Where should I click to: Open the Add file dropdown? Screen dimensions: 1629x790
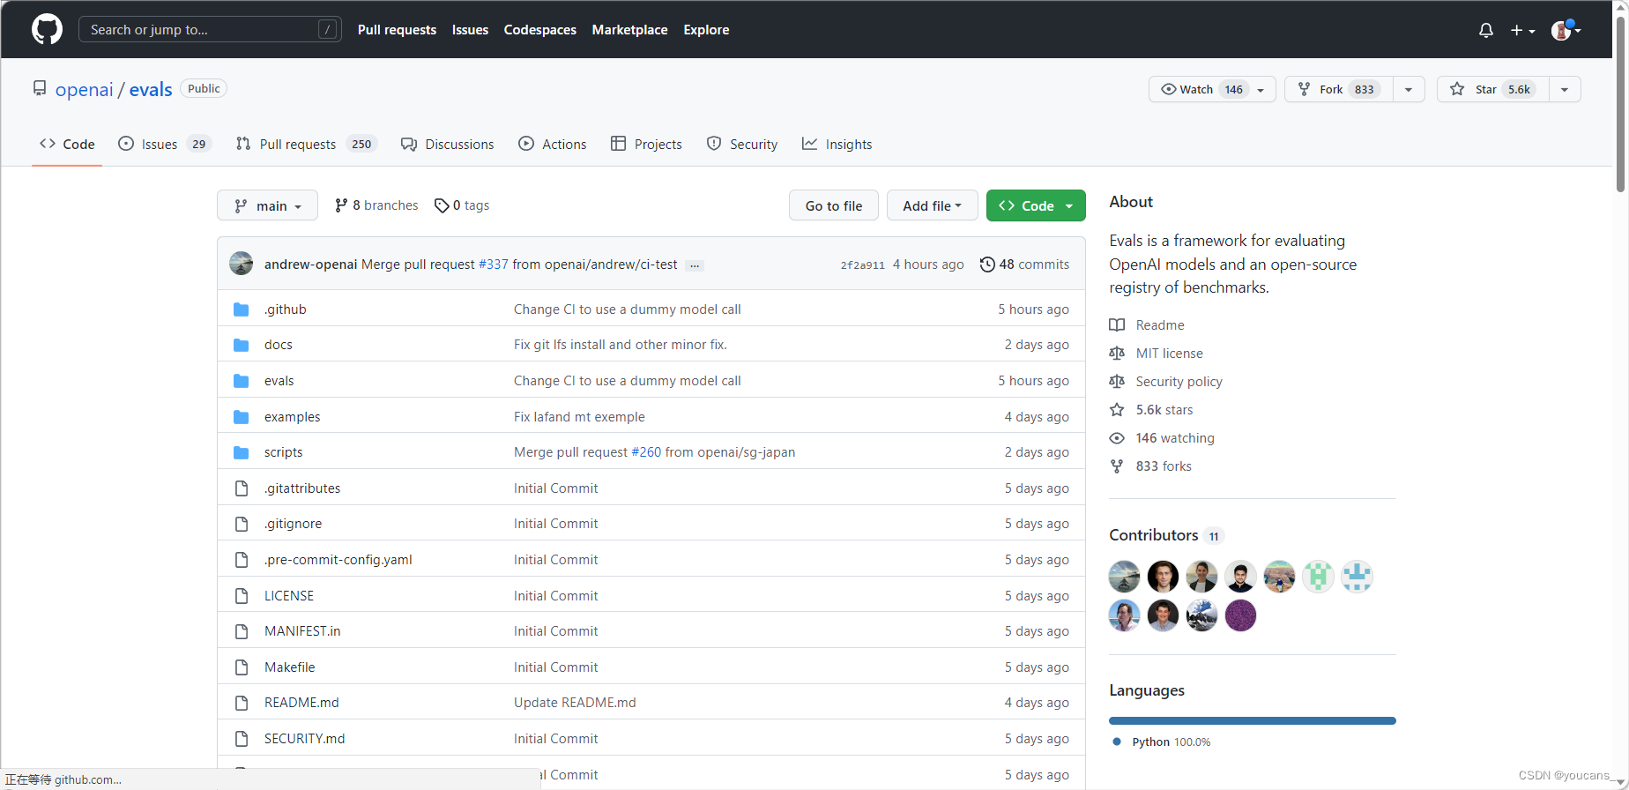tap(933, 205)
